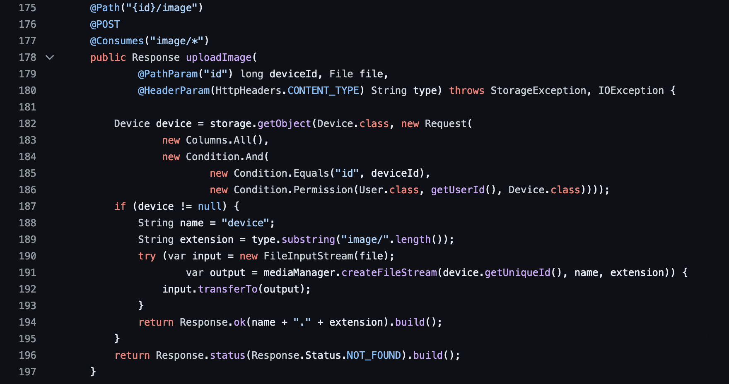The width and height of the screenshot is (729, 384).
Task: Click the FileInputStream constructor name
Action: (x=308, y=256)
